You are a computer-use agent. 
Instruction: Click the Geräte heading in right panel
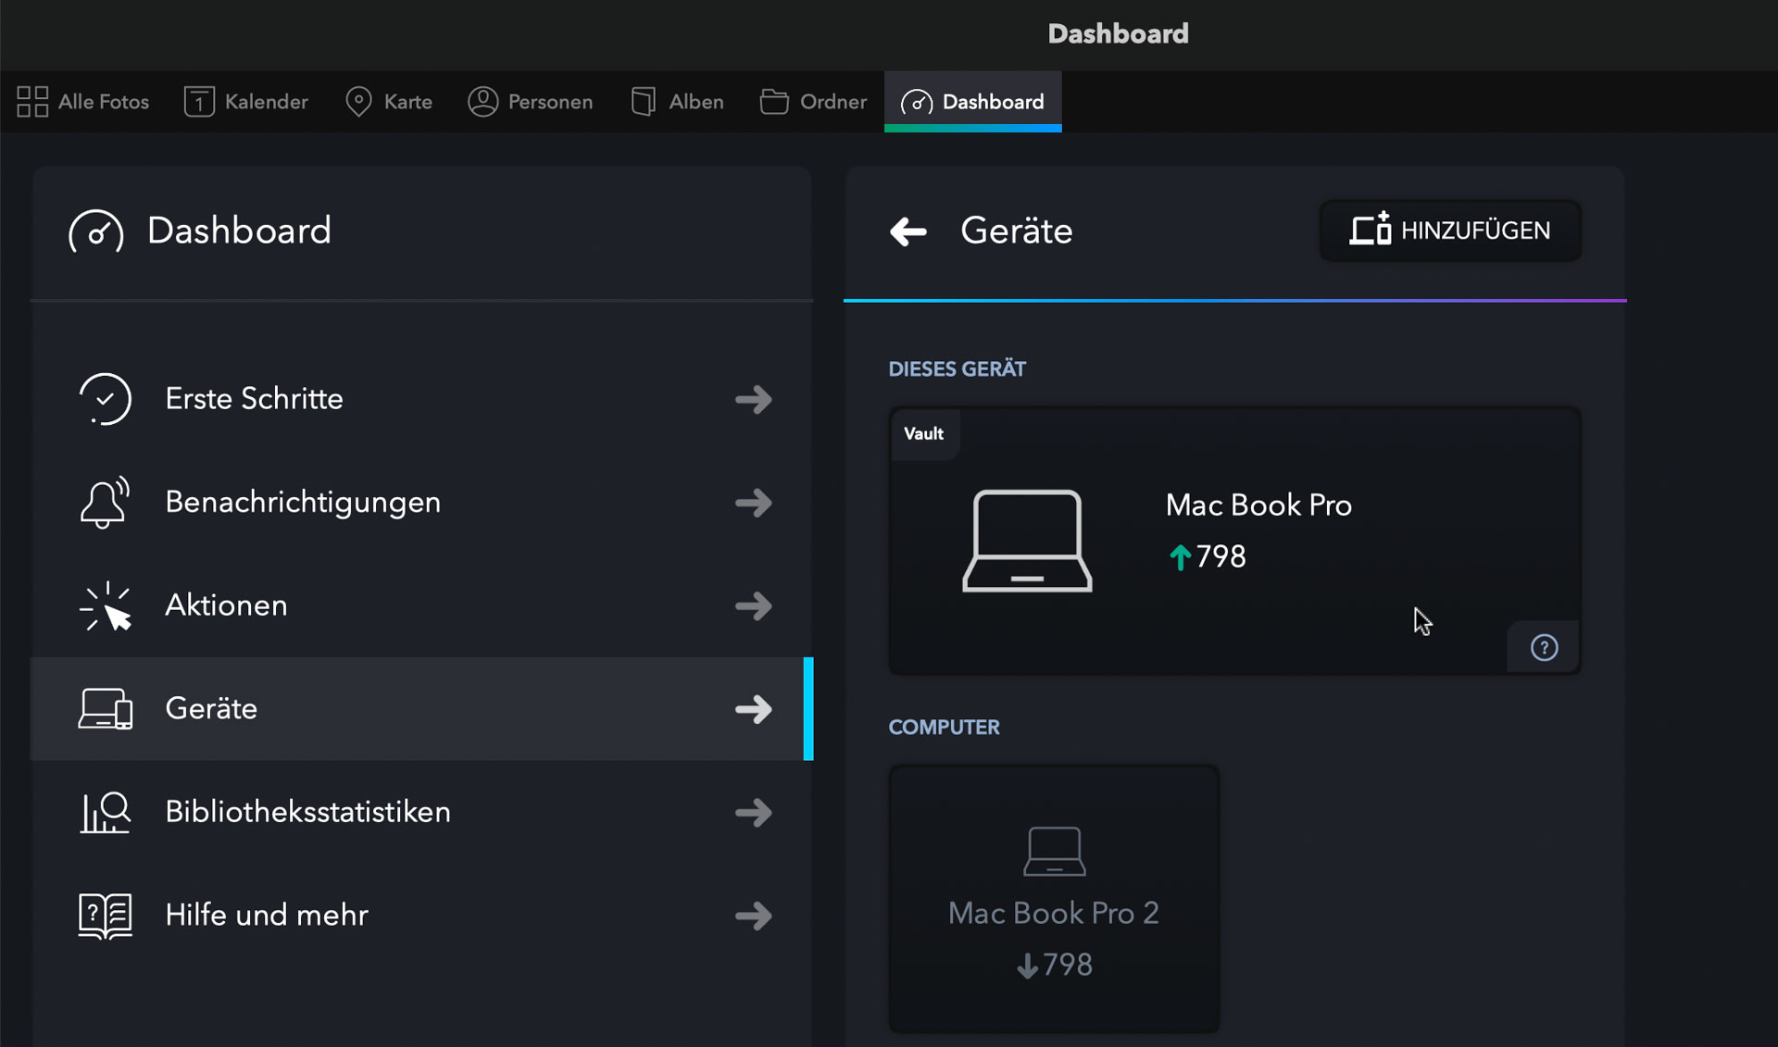point(1016,231)
